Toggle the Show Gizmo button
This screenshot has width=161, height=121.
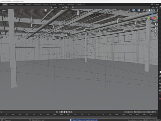[x=133, y=10]
